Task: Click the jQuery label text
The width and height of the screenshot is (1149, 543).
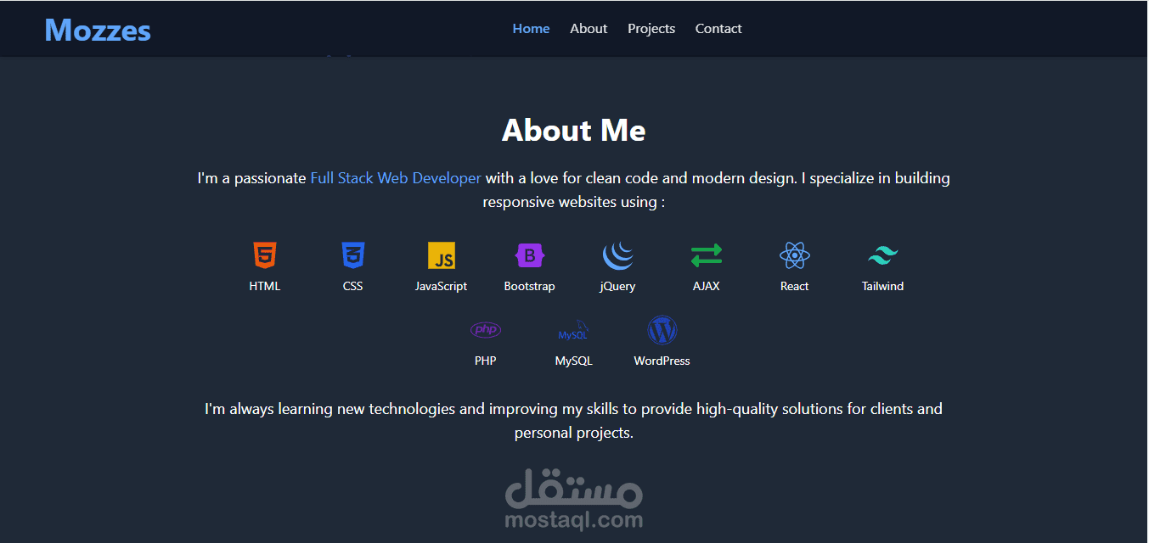Action: click(618, 287)
